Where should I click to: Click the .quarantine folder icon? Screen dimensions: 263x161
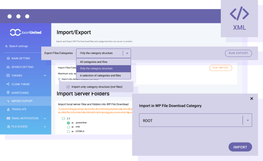tap(73, 123)
